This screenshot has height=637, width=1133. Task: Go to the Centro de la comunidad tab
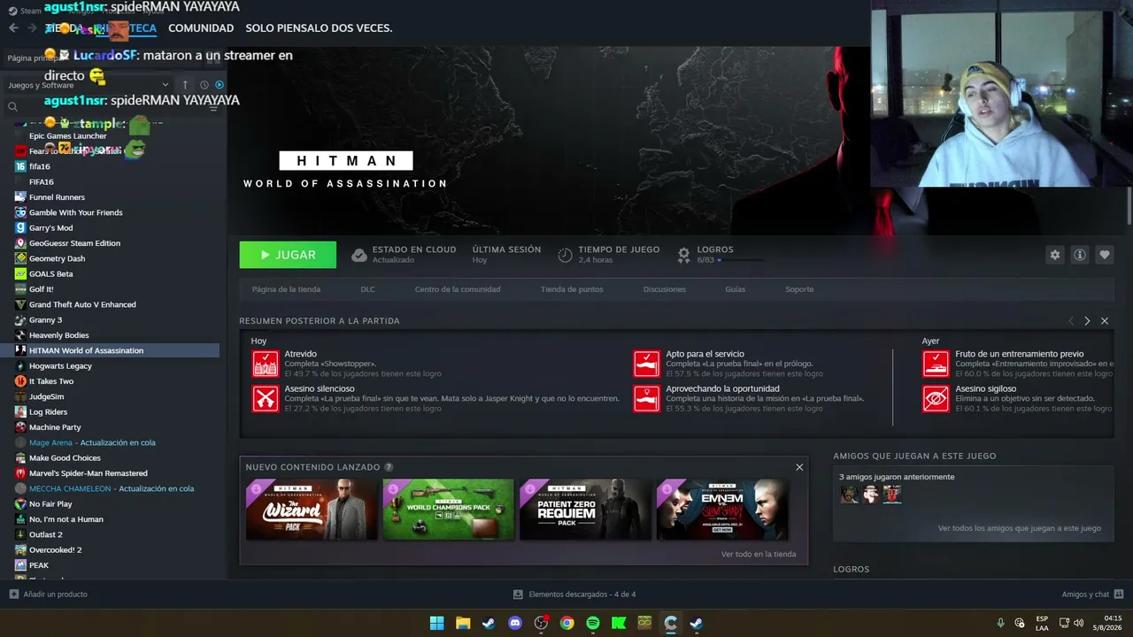[458, 289]
